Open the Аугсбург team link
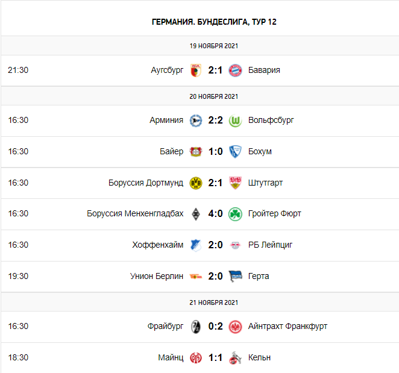399x373 pixels. click(x=167, y=70)
